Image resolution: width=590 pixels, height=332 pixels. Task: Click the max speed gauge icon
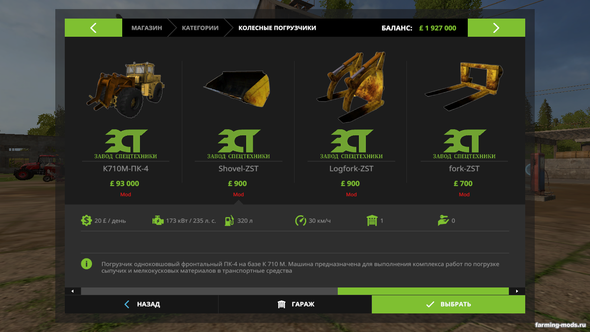tap(301, 220)
